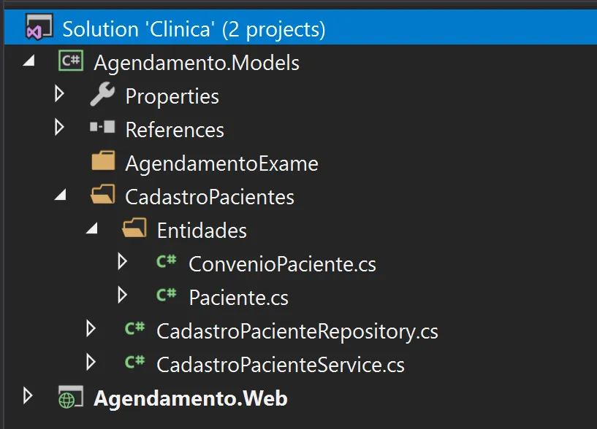Select CadastroPacienteService.cs file in tree
597x429 pixels.
click(x=280, y=364)
